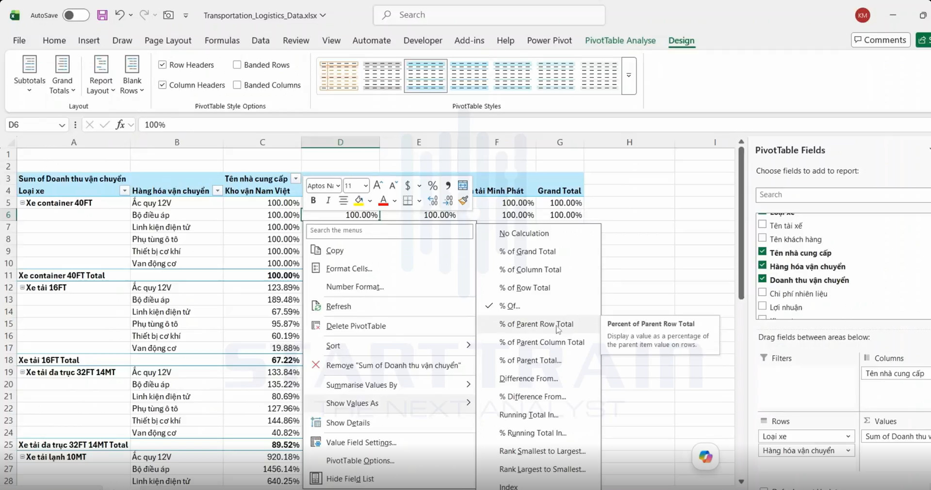Image resolution: width=931 pixels, height=490 pixels.
Task: Undo the last action
Action: (x=119, y=15)
